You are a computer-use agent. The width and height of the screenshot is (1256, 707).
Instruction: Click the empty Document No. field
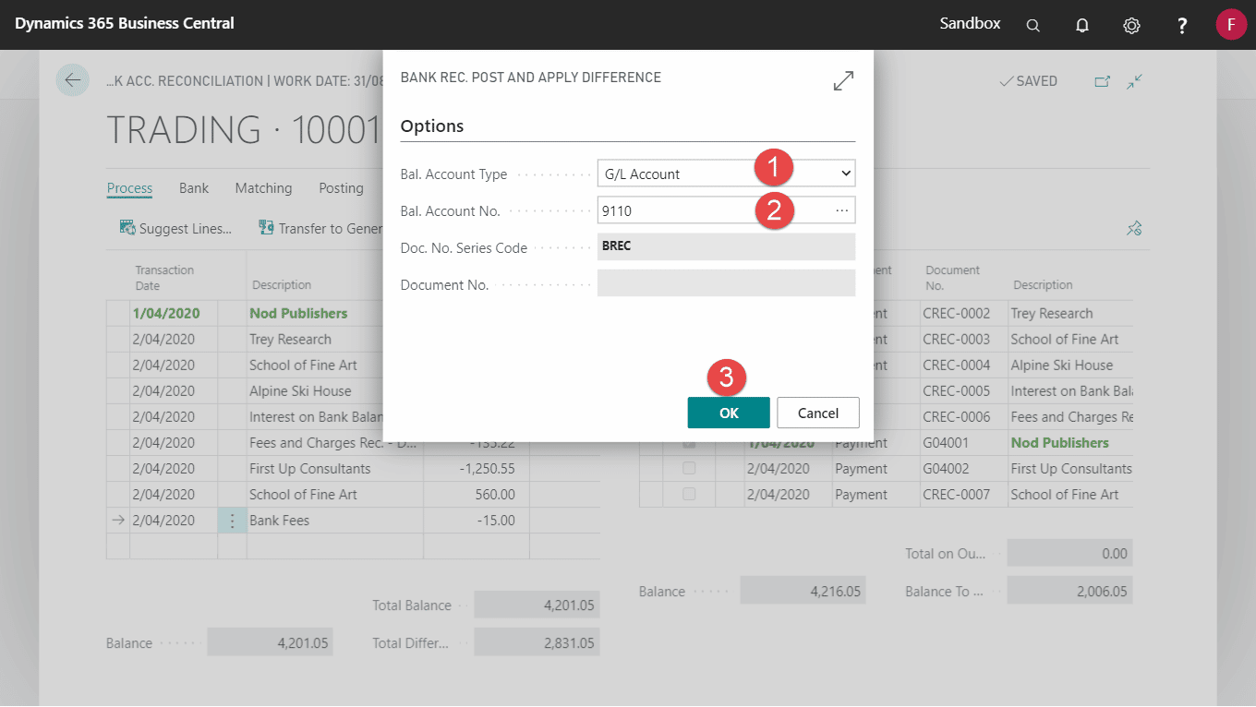pyautogui.click(x=726, y=283)
